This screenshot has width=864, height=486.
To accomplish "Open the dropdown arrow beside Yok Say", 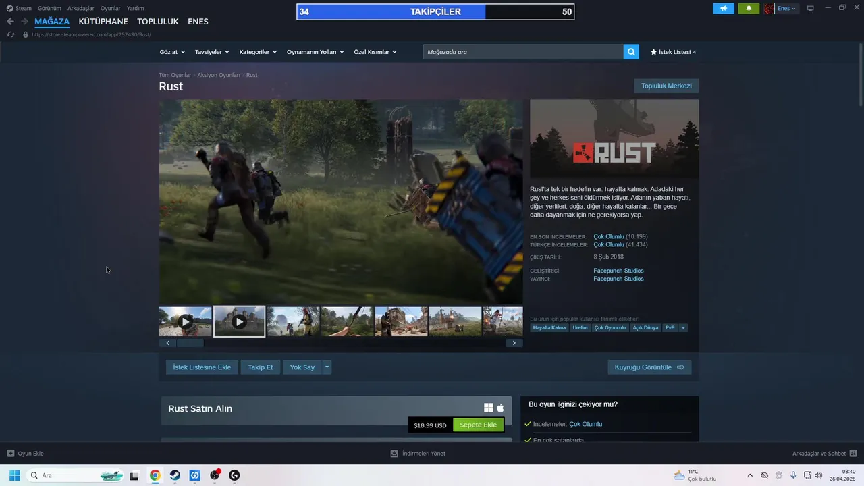I will (x=327, y=367).
